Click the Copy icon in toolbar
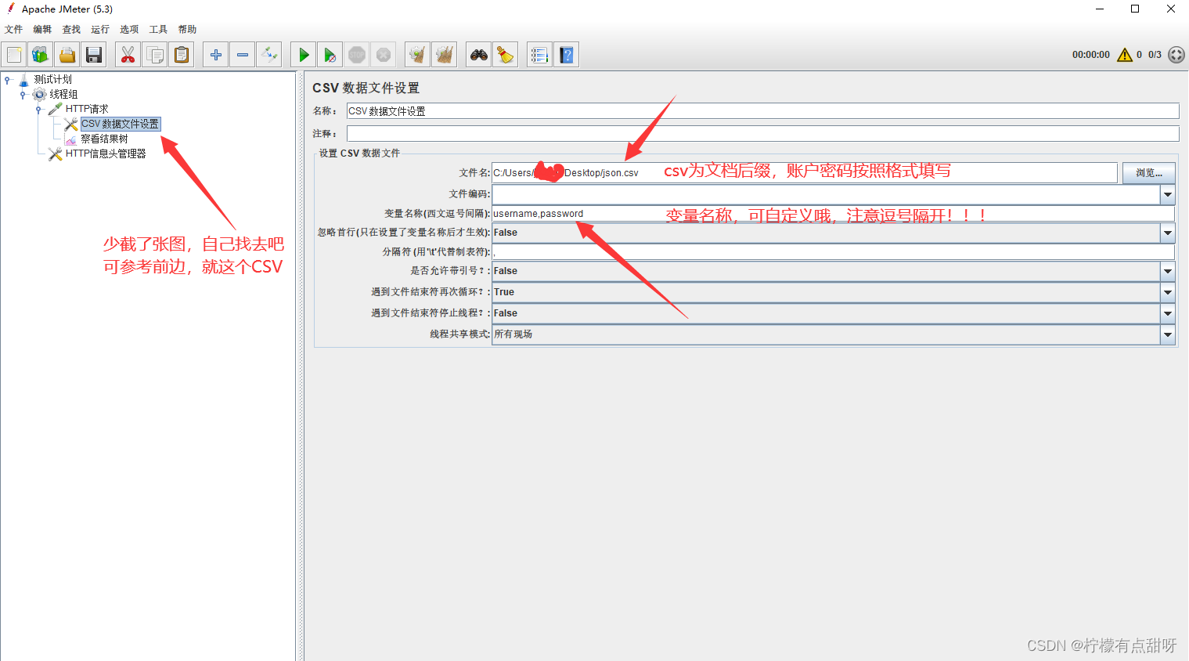The height and width of the screenshot is (661, 1189). 155,55
